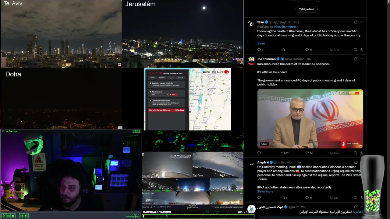Open Grok explain icon on Aleph's tweet

pos(356,162)
